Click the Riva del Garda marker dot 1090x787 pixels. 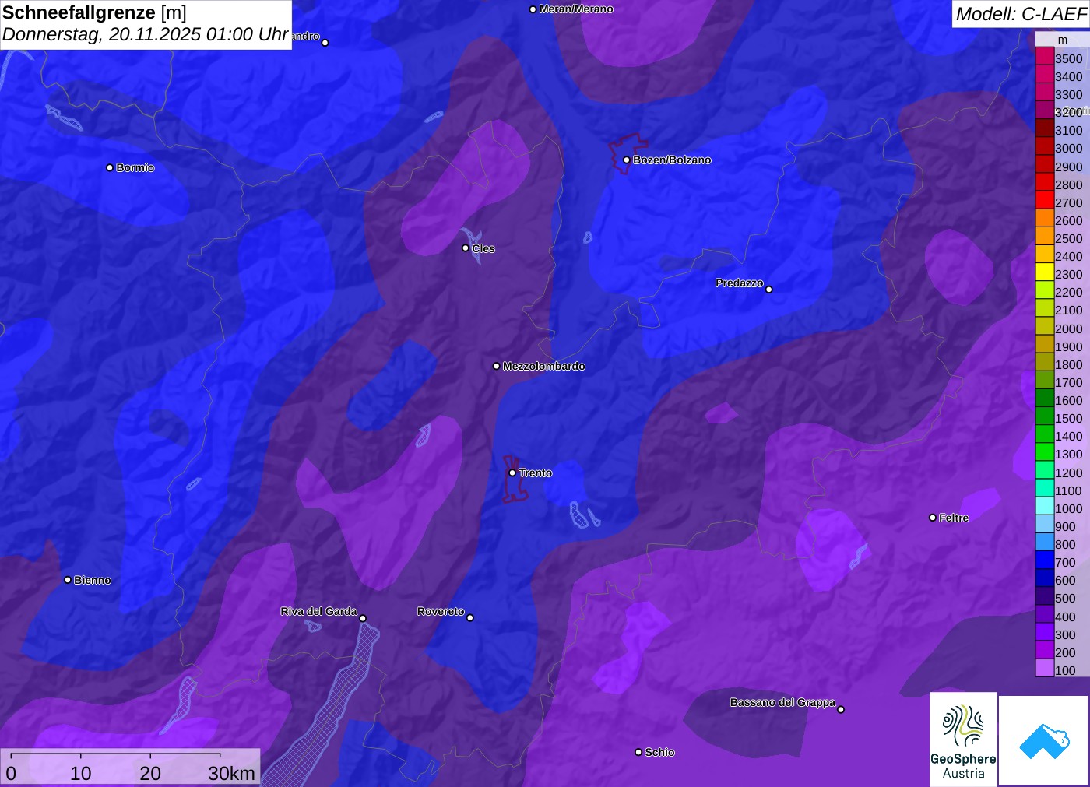(x=363, y=618)
